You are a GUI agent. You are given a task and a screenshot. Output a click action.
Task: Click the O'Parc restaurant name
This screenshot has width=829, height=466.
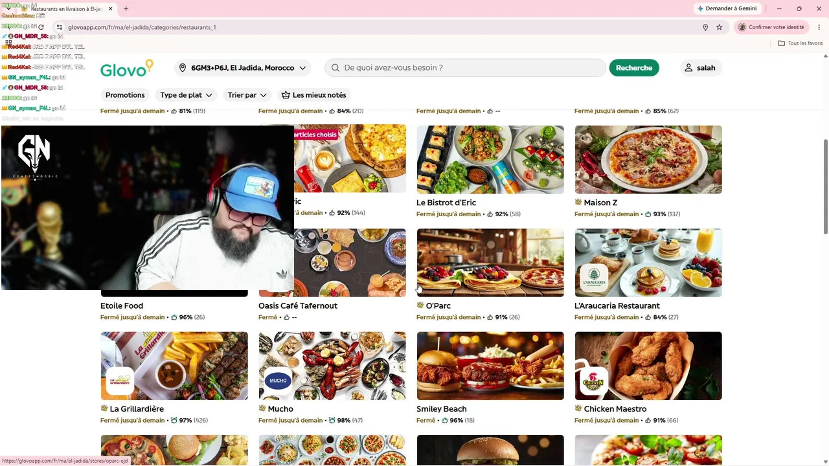(438, 305)
